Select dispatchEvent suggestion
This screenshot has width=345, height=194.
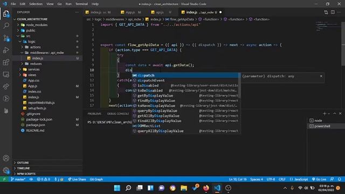click(x=185, y=80)
